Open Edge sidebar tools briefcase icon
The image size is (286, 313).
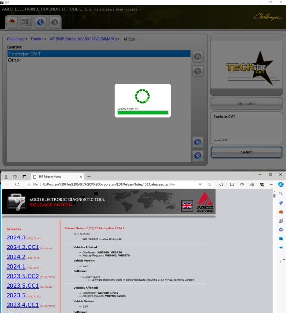coord(281,212)
